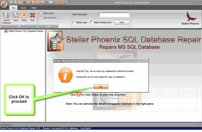Click the Stellar Phoenix bird logo

[x=191, y=16]
